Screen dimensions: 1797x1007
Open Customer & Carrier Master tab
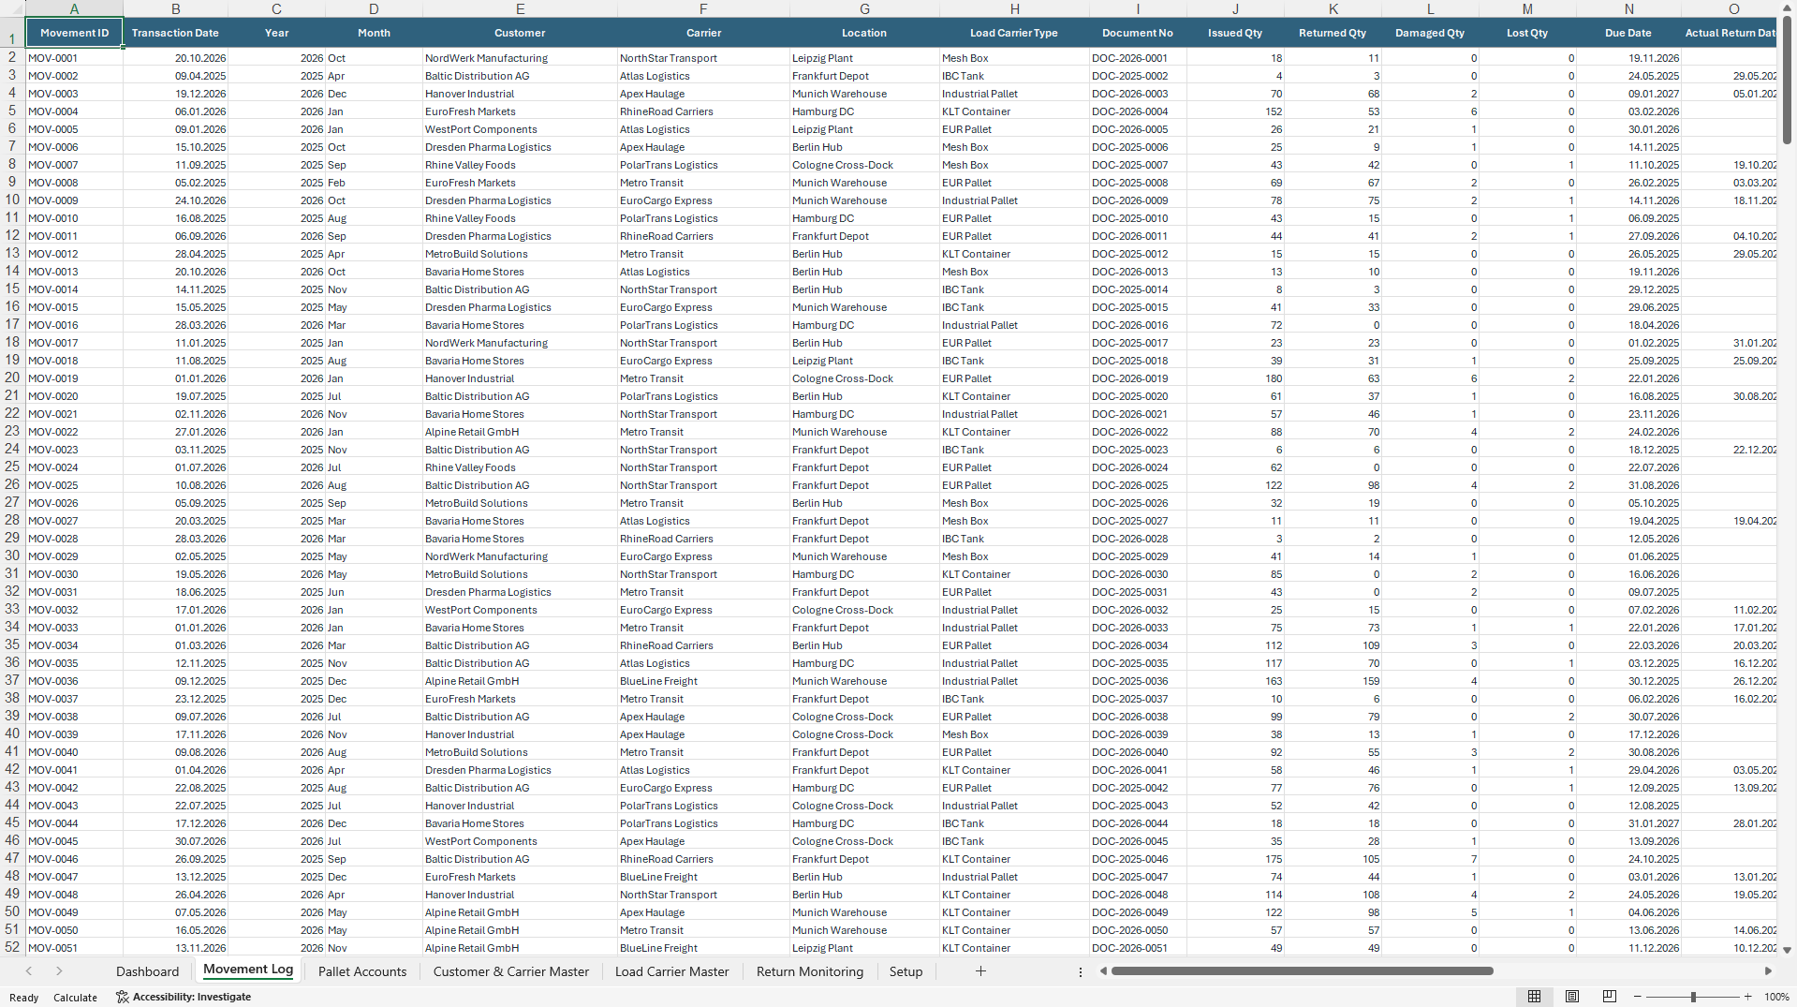pyautogui.click(x=511, y=971)
